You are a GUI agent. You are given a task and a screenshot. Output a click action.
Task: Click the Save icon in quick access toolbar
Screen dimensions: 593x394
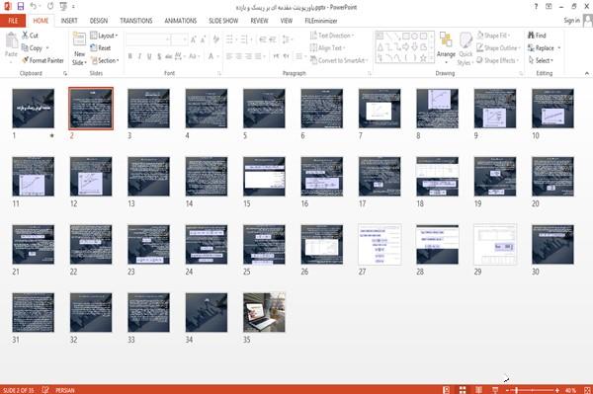(x=21, y=6)
